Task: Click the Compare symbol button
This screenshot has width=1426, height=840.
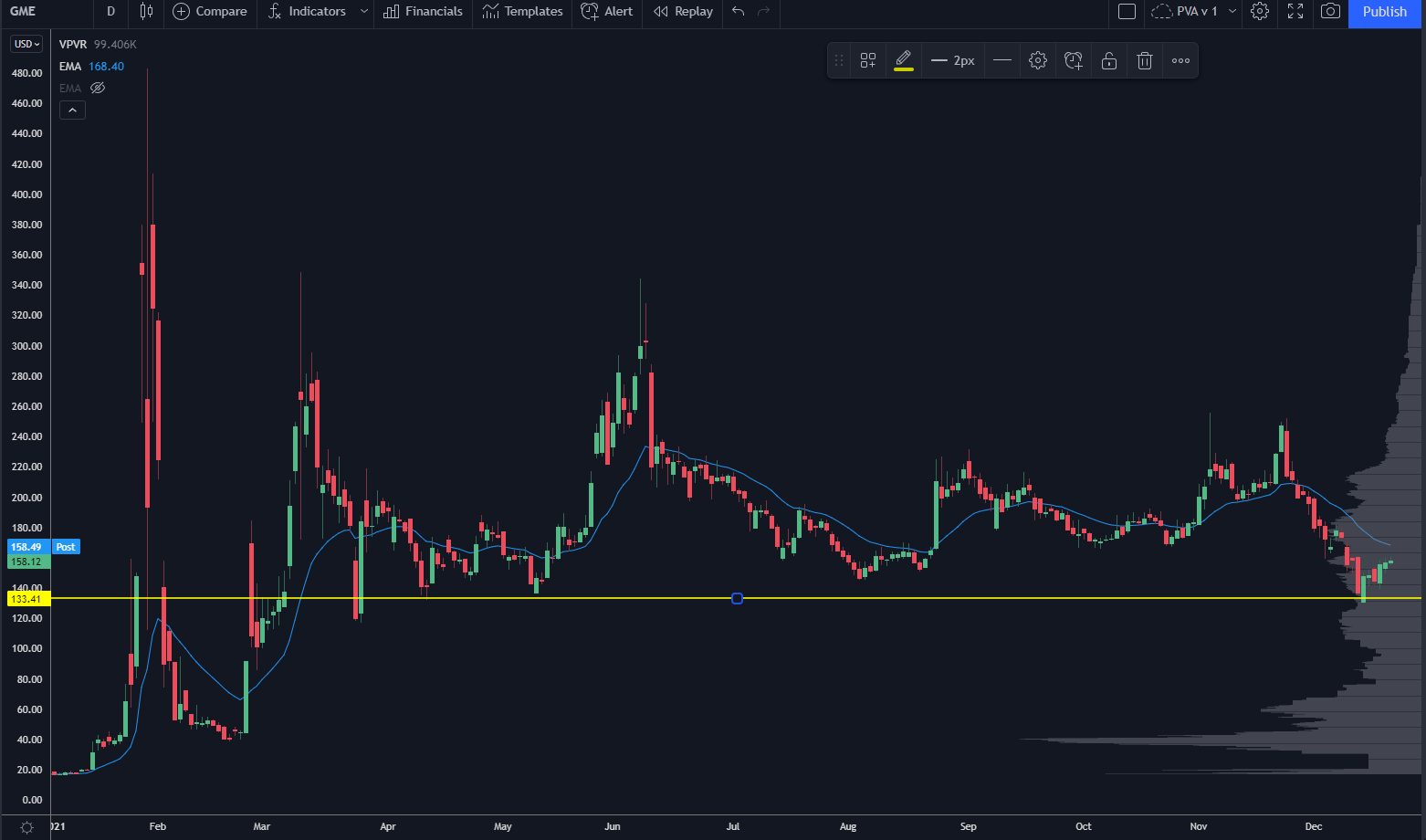Action: (210, 12)
